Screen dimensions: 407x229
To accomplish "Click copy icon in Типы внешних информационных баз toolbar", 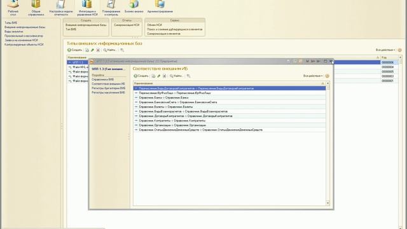I will pos(87,50).
